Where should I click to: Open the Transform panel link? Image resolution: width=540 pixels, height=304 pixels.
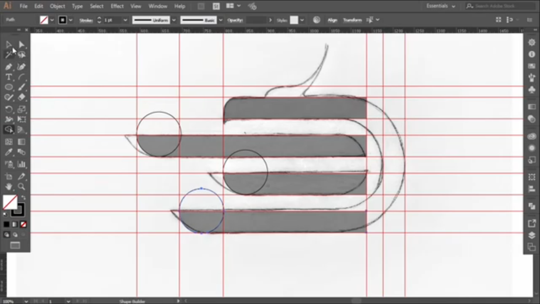352,20
